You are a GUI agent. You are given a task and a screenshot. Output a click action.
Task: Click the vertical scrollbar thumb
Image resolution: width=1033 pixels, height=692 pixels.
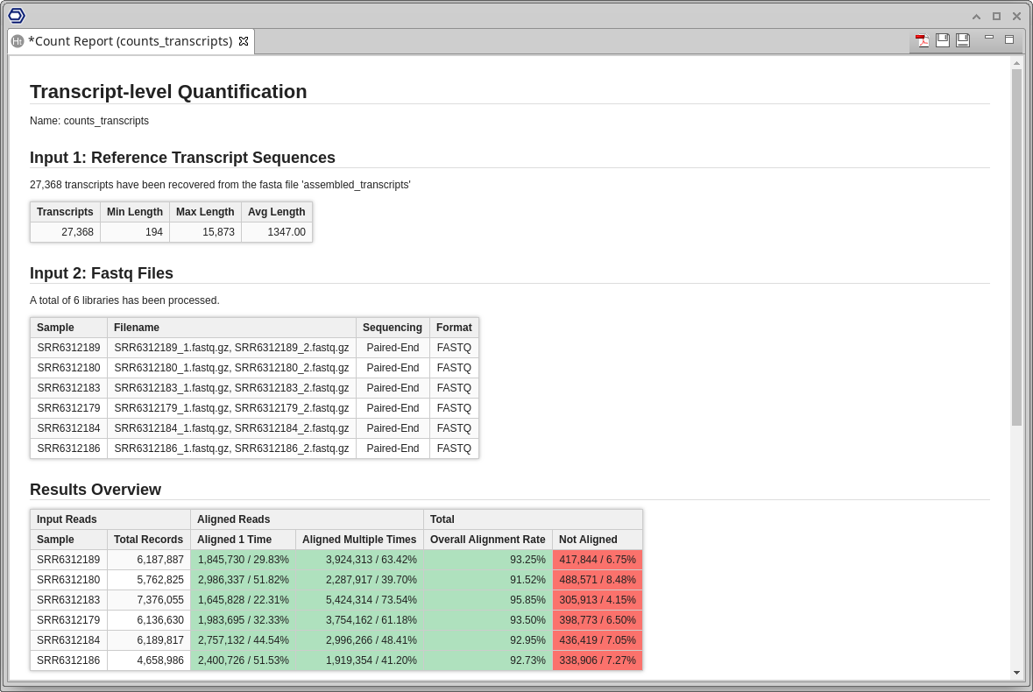pos(1016,245)
